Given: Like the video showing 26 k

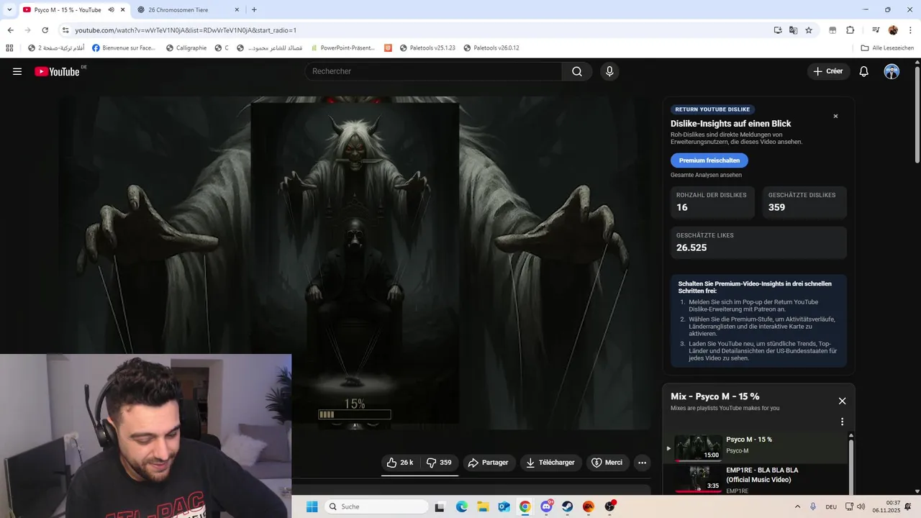Looking at the screenshot, I should pyautogui.click(x=400, y=463).
